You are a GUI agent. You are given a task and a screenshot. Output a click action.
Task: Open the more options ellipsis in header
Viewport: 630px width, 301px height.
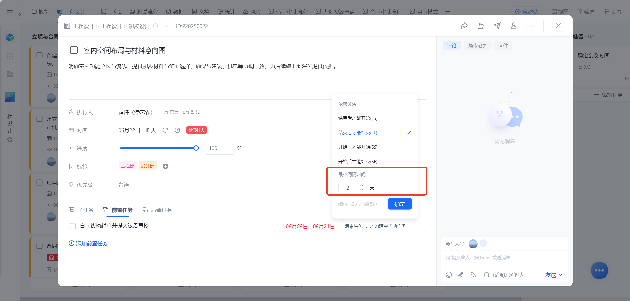(x=531, y=26)
